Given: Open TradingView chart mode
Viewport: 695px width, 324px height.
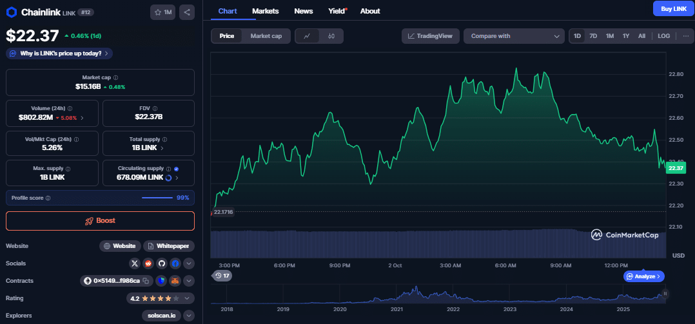Looking at the screenshot, I should pos(431,36).
